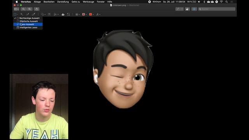Viewport: 249px width, 140px height.
Task: Click the date and time display
Action: click(x=174, y=2)
